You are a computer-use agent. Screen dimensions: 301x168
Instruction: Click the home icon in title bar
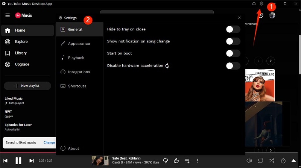click(x=254, y=4)
